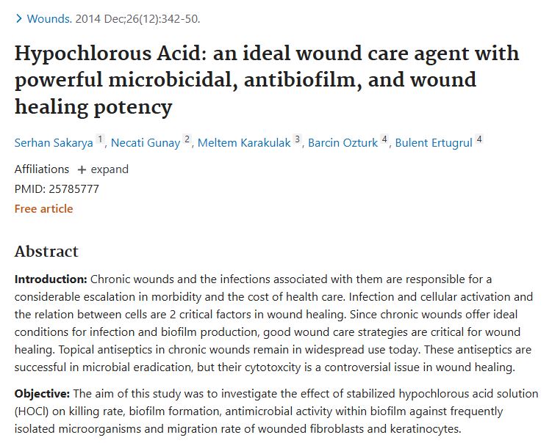The width and height of the screenshot is (552, 443).
Task: Click affiliation superscript 1 after Sakarya
Action: tap(101, 140)
